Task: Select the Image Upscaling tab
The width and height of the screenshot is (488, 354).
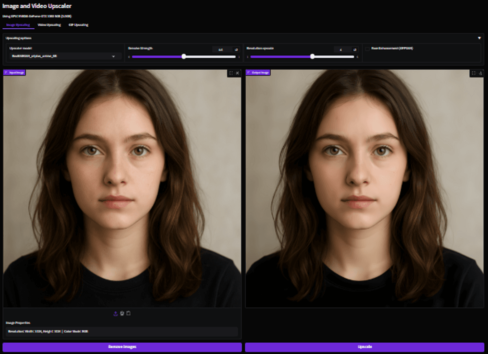Action: 18,25
